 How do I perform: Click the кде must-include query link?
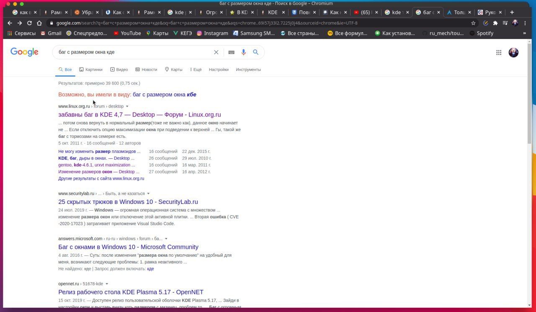coord(150,269)
